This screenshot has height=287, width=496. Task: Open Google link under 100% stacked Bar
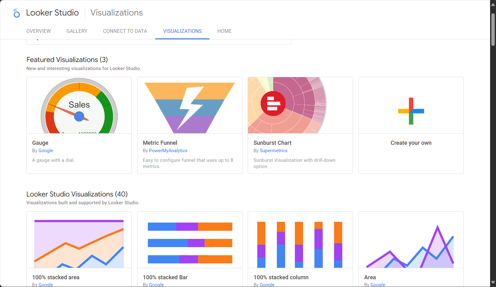(156, 285)
